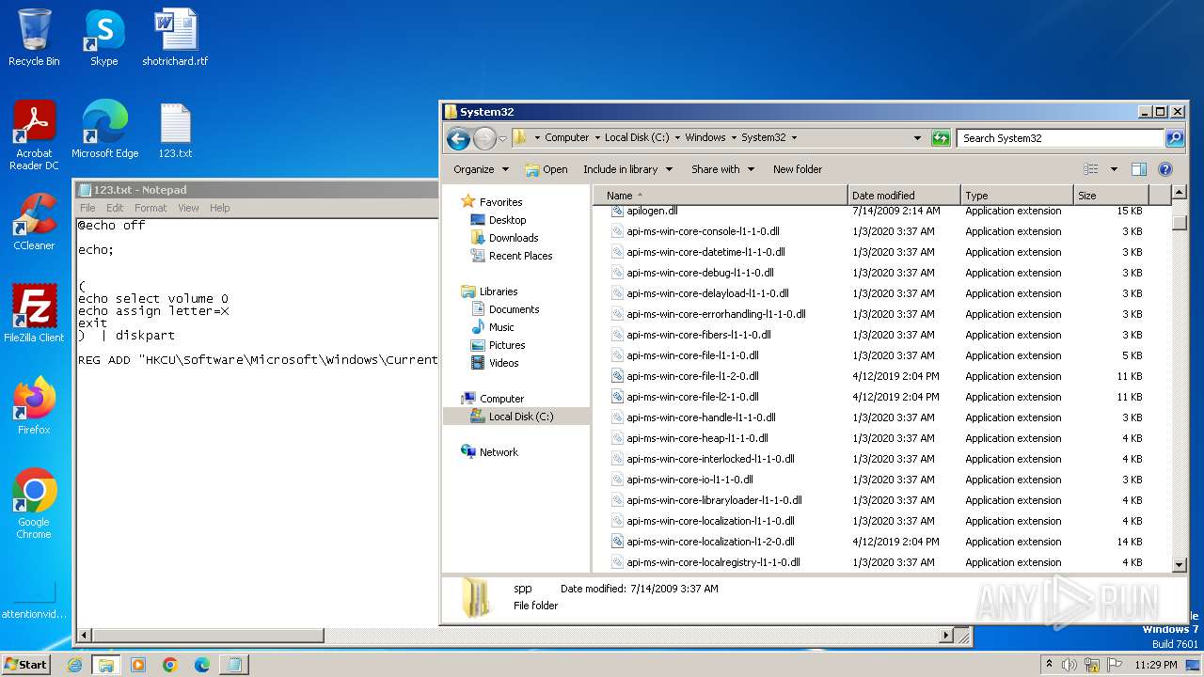Select Recent Places in navigation pane
This screenshot has height=677, width=1204.
click(x=520, y=256)
